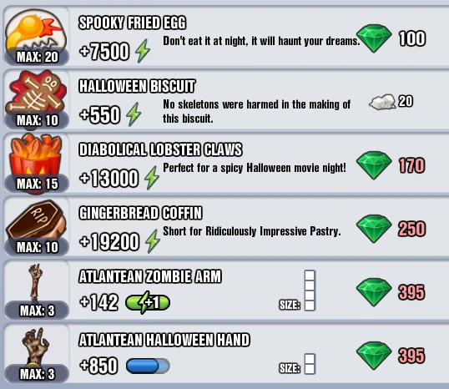
Task: Click the green gem beside the 100 price
Action: (x=374, y=38)
